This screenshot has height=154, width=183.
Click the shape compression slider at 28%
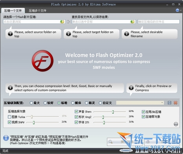click(103, 117)
